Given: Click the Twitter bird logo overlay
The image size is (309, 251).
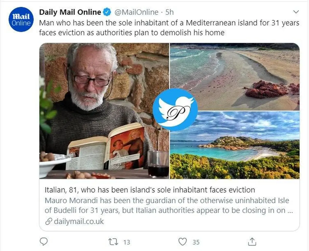Looking at the screenshot, I should tap(175, 109).
